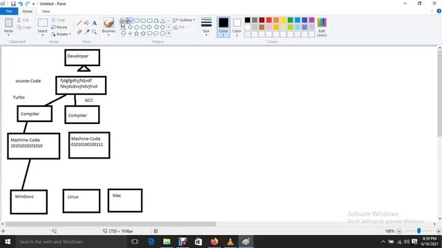Click the Resize command
Screen dimensions: 442x248
pos(59,28)
